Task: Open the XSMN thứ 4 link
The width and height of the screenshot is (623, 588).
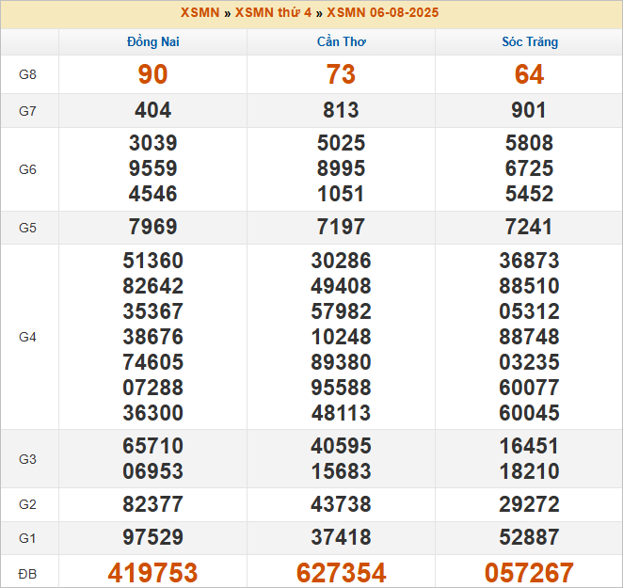Action: [273, 13]
